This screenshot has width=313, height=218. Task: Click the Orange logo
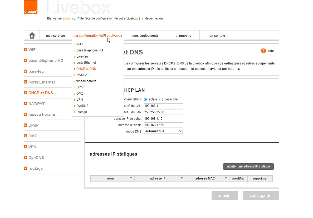(31, 7)
